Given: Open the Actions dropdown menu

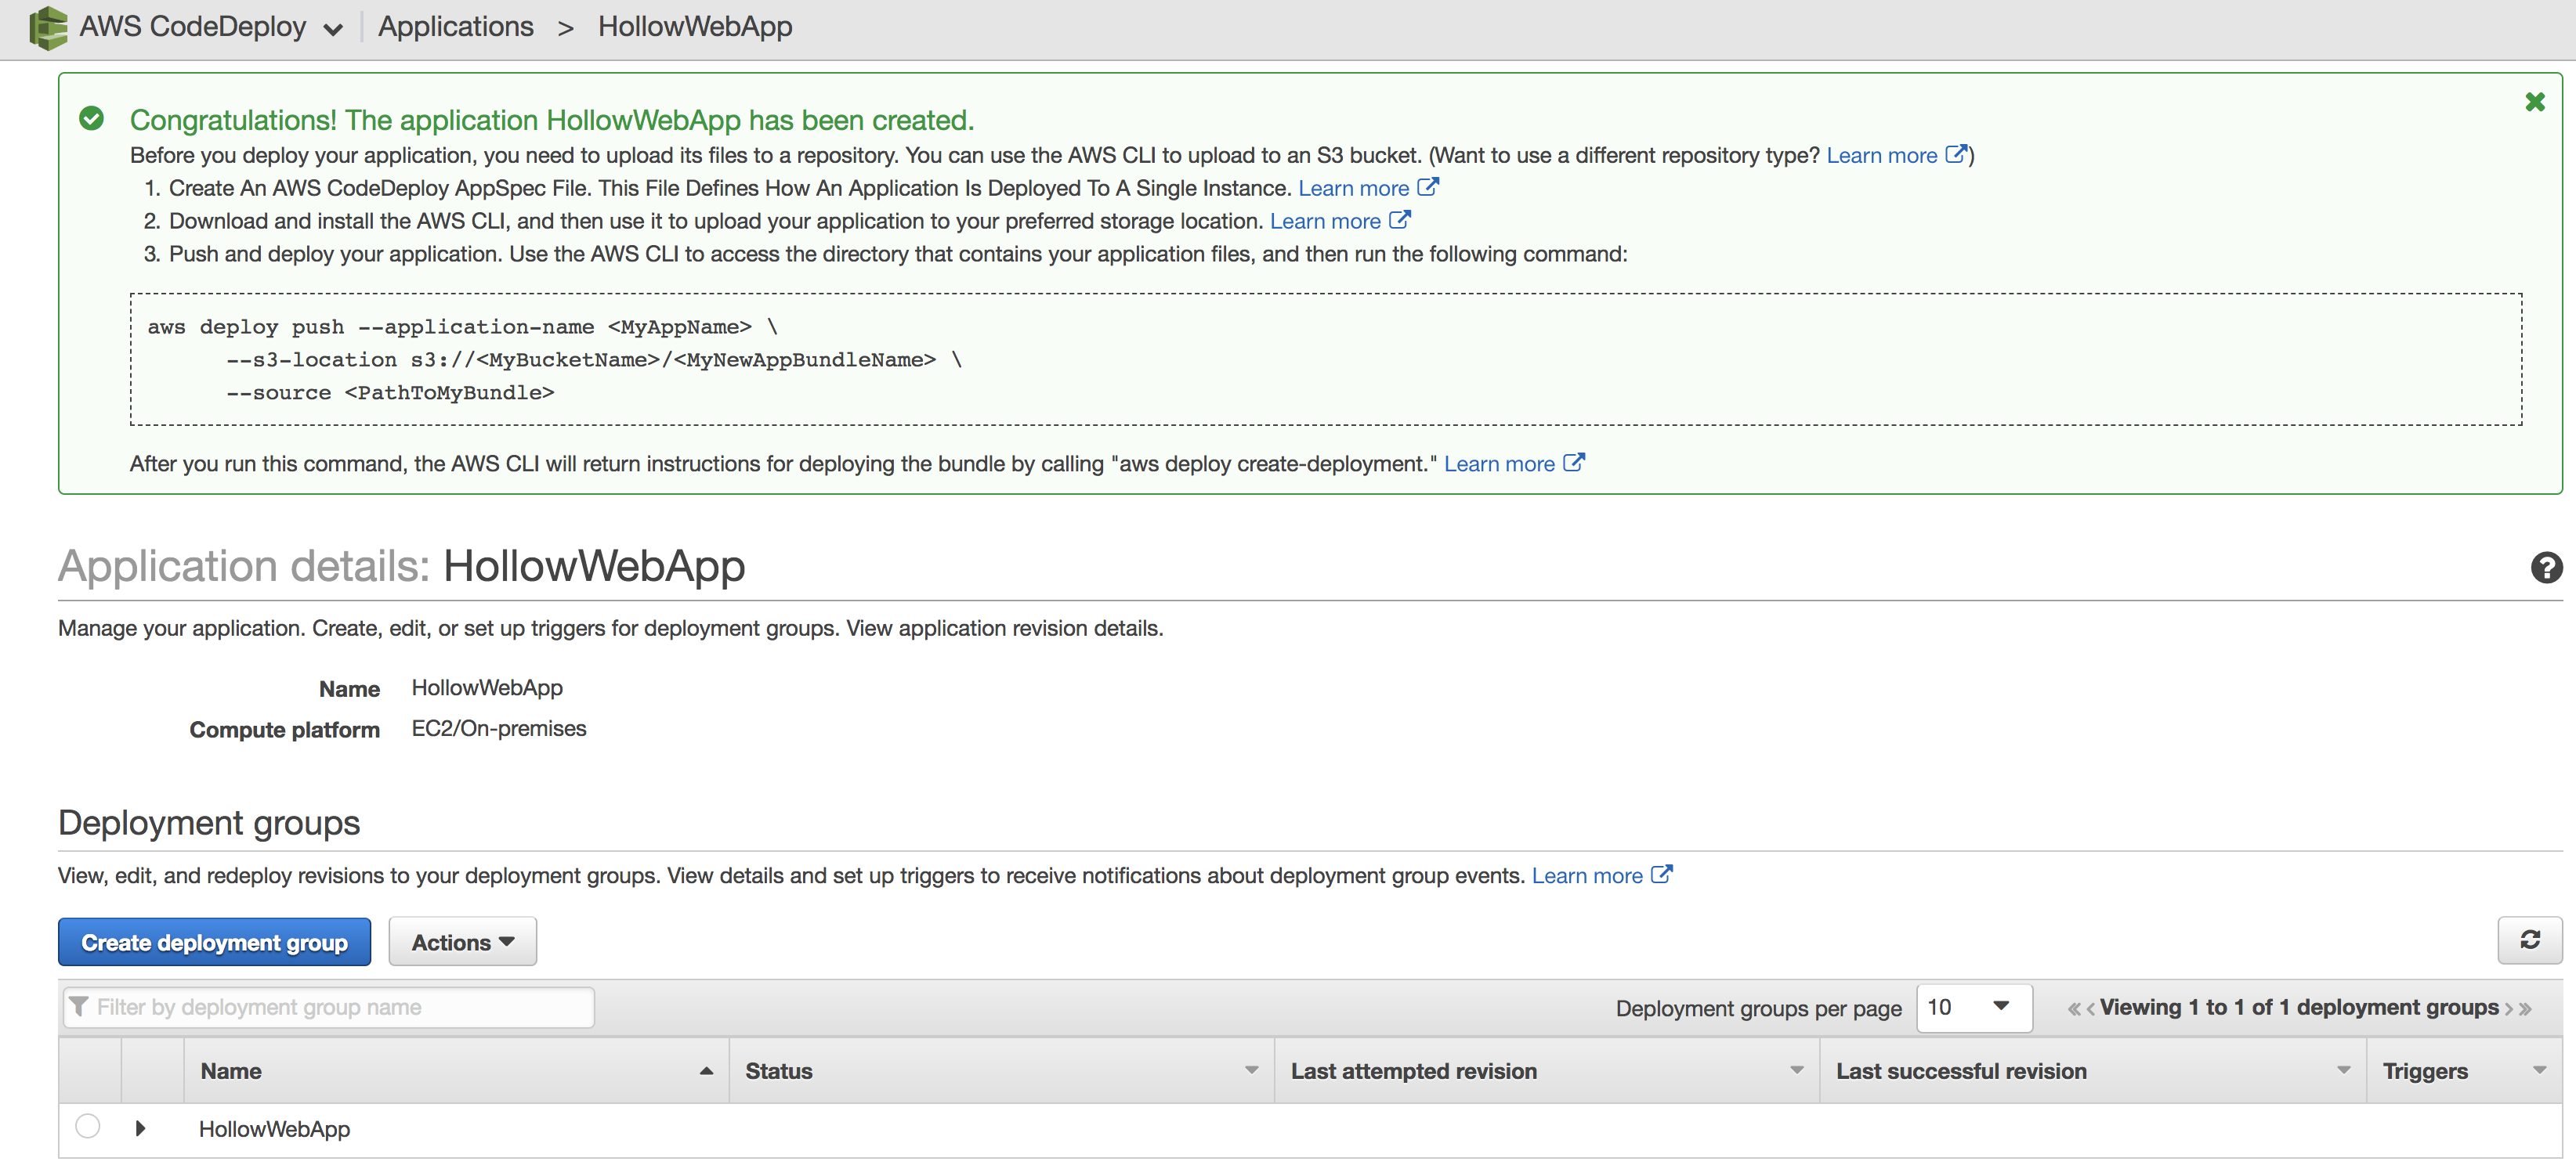Looking at the screenshot, I should (x=462, y=942).
